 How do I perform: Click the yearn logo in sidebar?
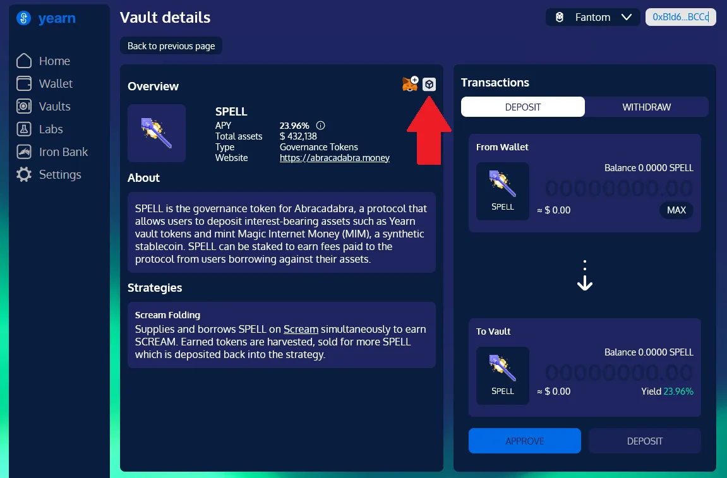(45, 18)
